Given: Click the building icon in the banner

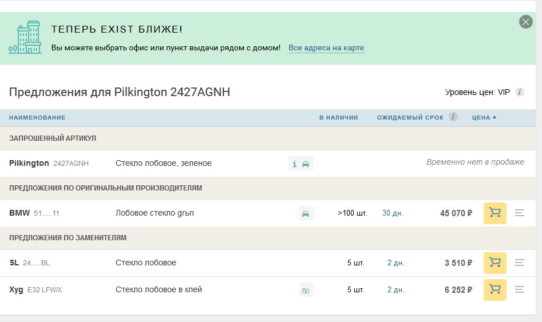Looking at the screenshot, I should (x=25, y=37).
